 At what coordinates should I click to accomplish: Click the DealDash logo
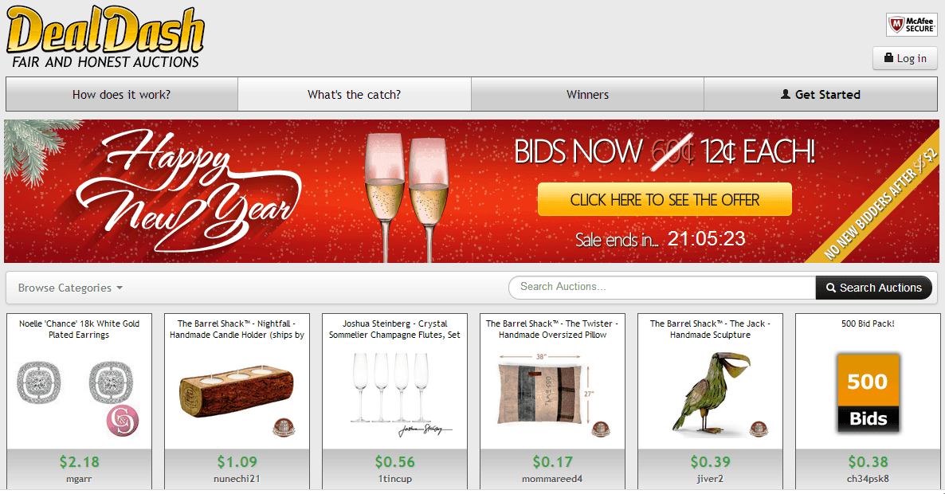tap(105, 37)
